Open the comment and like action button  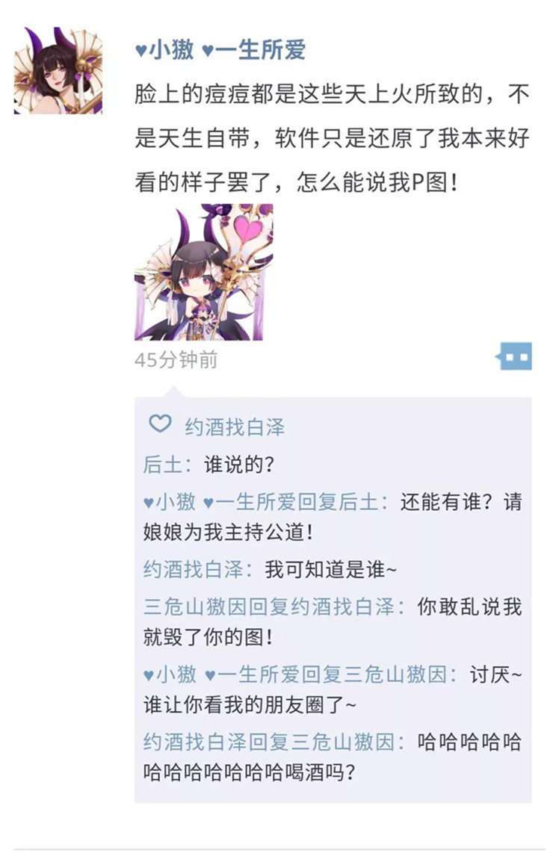(x=514, y=356)
